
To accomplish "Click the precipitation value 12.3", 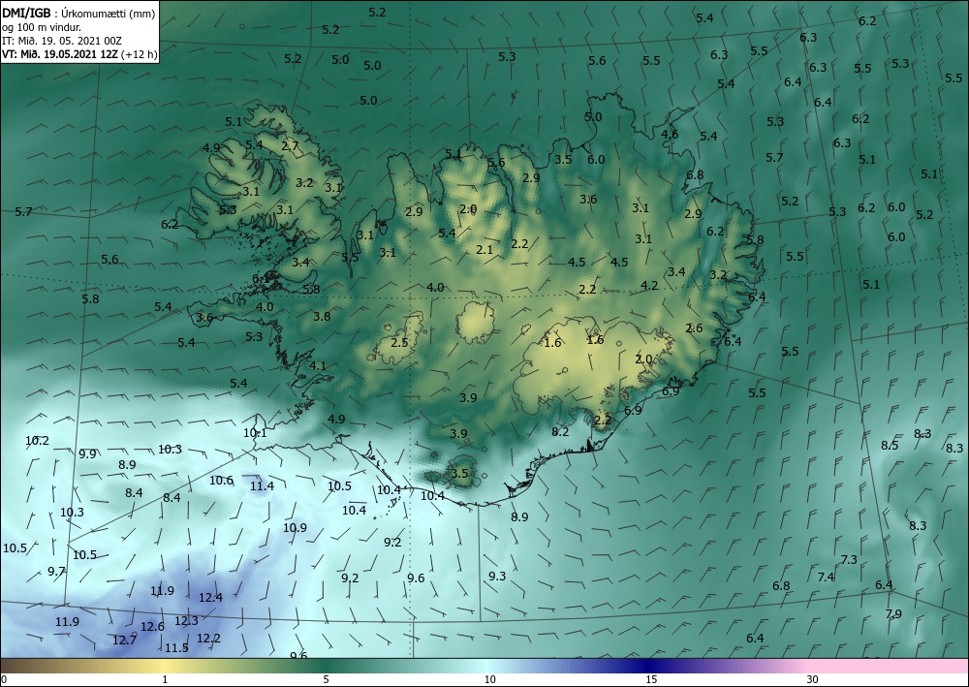I will 186,620.
